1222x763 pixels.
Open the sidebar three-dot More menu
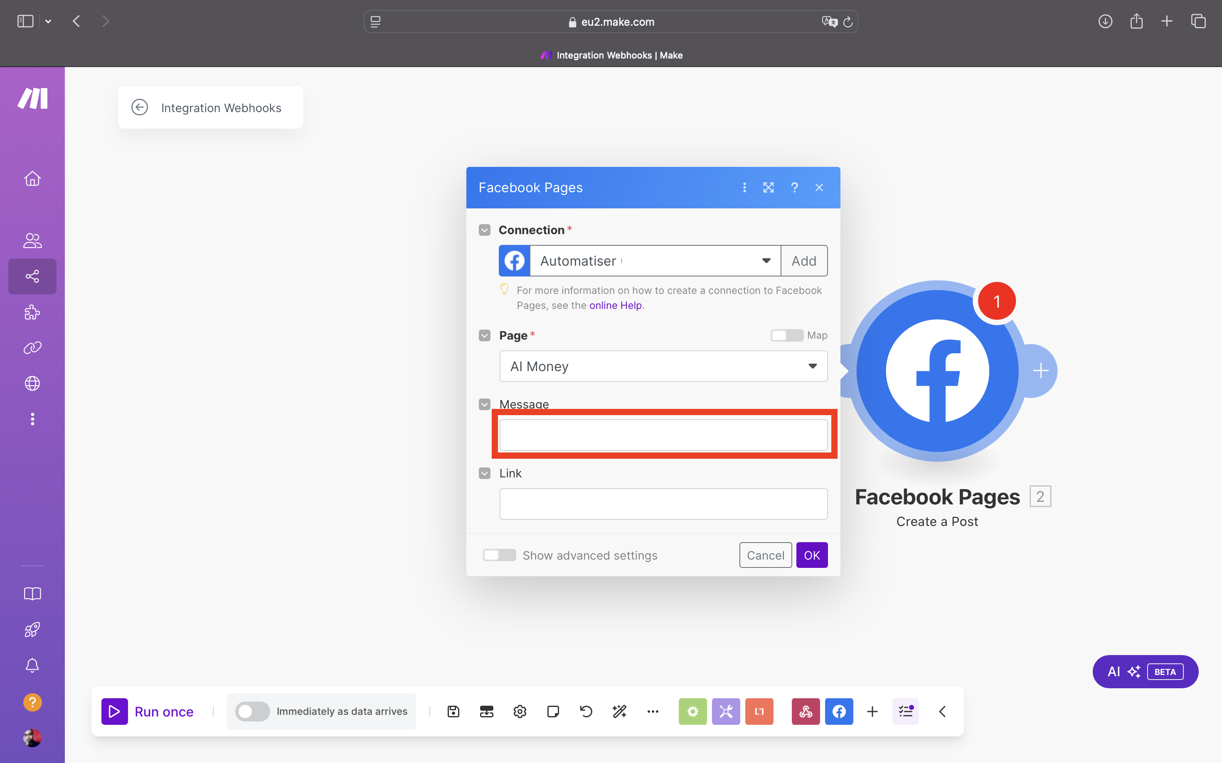coord(32,419)
